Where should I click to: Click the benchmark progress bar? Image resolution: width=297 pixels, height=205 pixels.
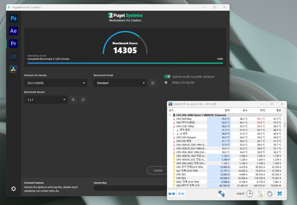tap(125, 63)
